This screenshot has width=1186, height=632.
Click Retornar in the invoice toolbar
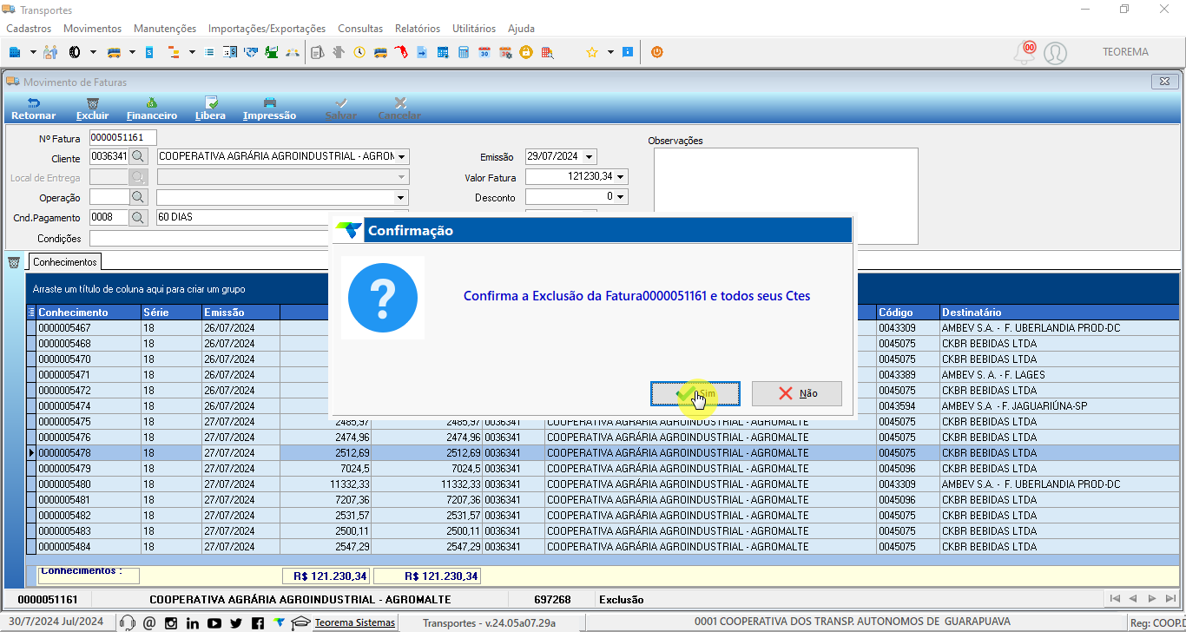[x=34, y=109]
